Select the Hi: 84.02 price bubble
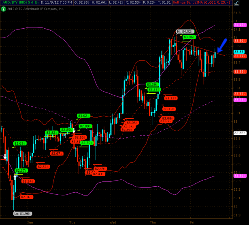The width and height of the screenshot is (249, 225). coord(185,32)
